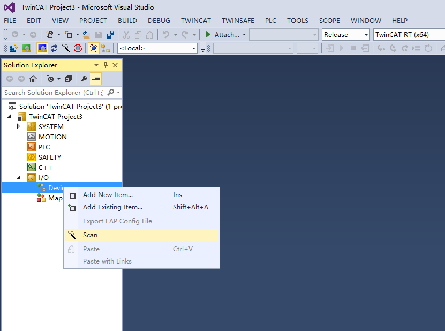This screenshot has height=331, width=445.
Task: Open the Solution Explorer window position dropdown
Action: tap(96, 65)
